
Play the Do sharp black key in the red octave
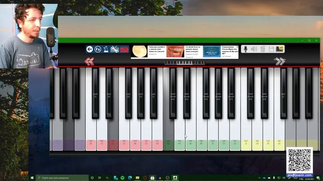95,94
